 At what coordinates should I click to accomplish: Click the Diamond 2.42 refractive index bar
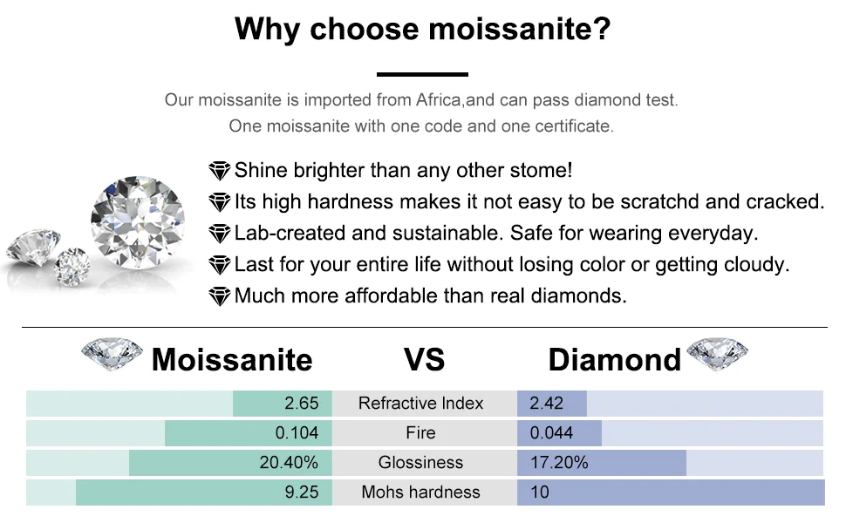coord(552,404)
